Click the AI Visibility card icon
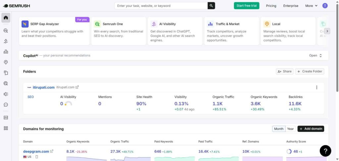 (x=154, y=24)
